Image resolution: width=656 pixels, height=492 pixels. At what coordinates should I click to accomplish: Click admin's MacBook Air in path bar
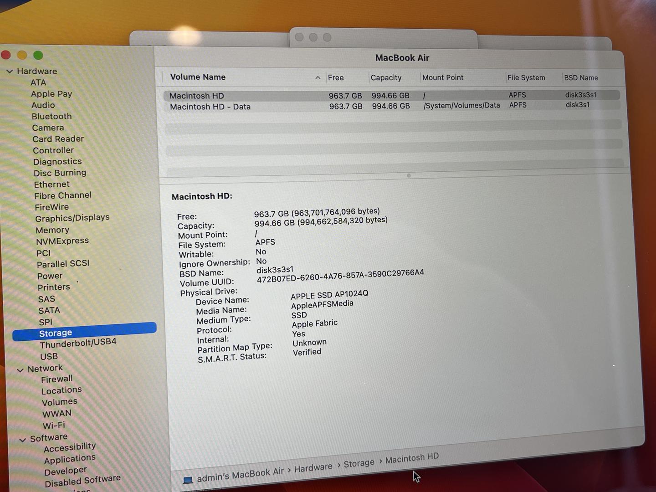[240, 475]
